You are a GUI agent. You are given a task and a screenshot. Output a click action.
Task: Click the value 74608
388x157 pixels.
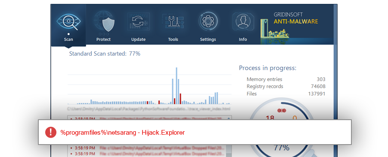[318, 87]
